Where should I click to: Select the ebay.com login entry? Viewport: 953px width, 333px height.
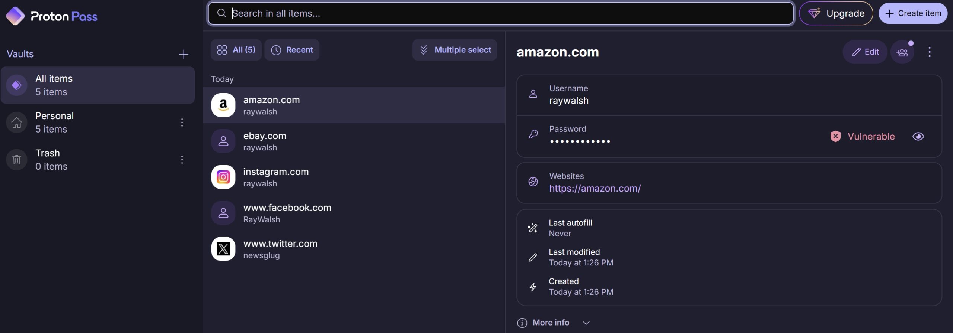(x=354, y=141)
